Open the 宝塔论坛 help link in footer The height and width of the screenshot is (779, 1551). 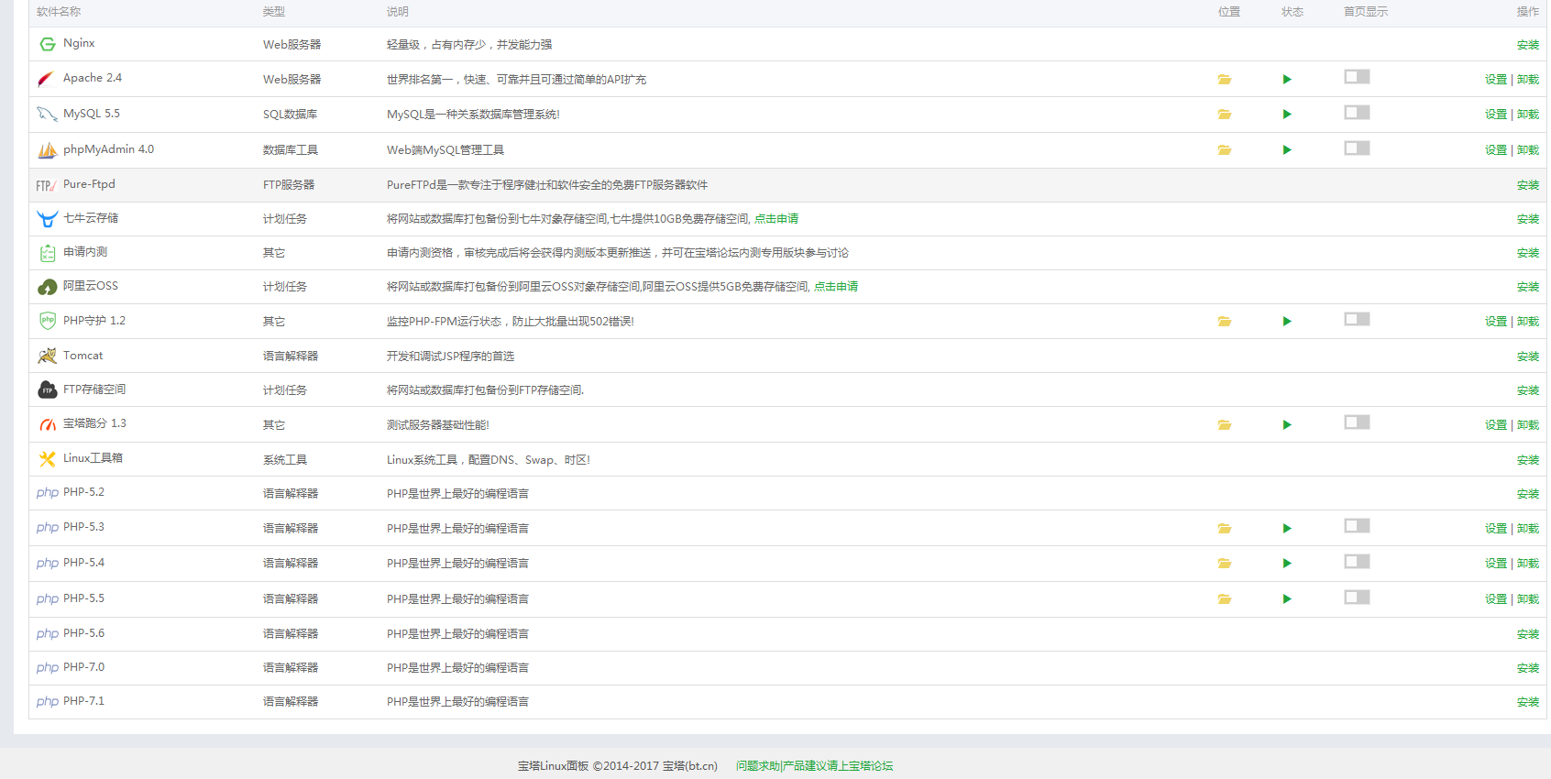click(814, 766)
